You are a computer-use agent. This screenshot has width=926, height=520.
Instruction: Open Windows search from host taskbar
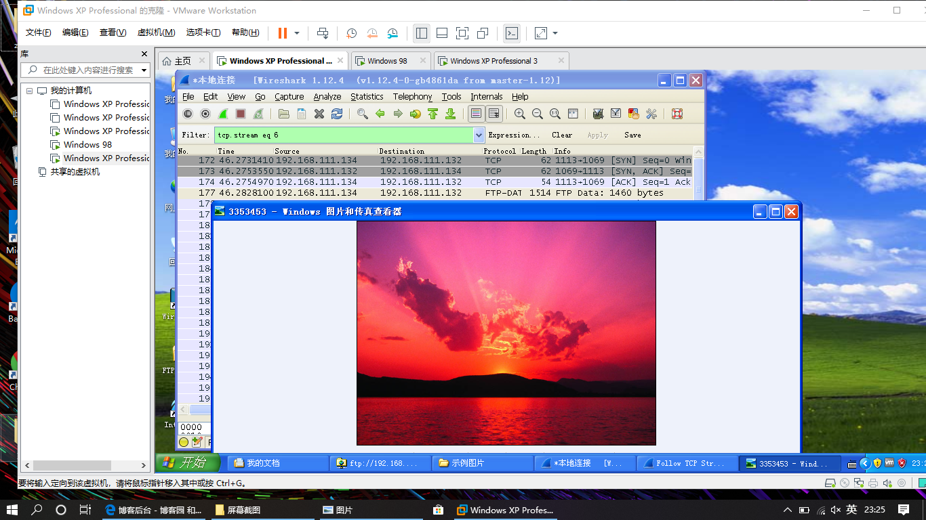pyautogui.click(x=37, y=510)
